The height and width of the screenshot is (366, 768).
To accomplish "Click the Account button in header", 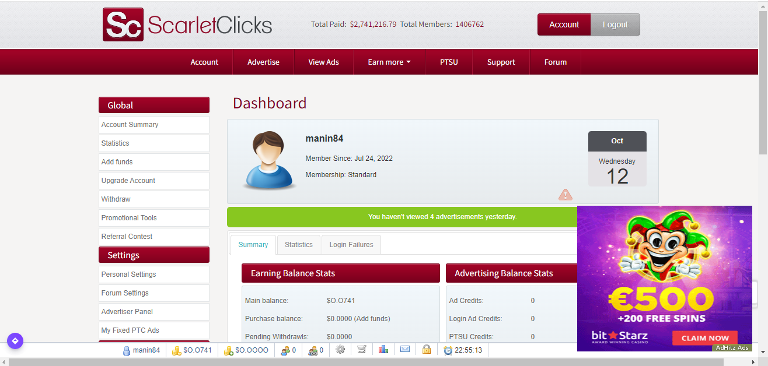I will pos(564,24).
